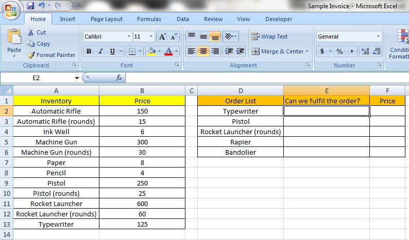This screenshot has width=409, height=240.
Task: Enable Wrap Text for the cell
Action: [x=269, y=36]
